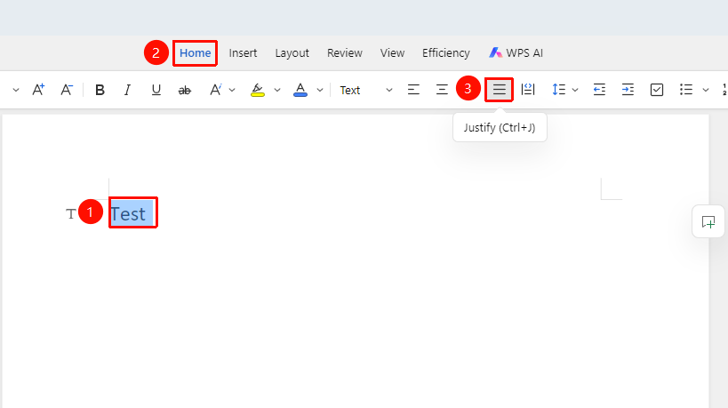Increase font size with A+ icon

[38, 90]
